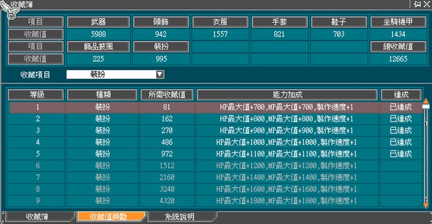Click the 達成 column header
Viewport: 432px width, 224px height.
(x=401, y=95)
